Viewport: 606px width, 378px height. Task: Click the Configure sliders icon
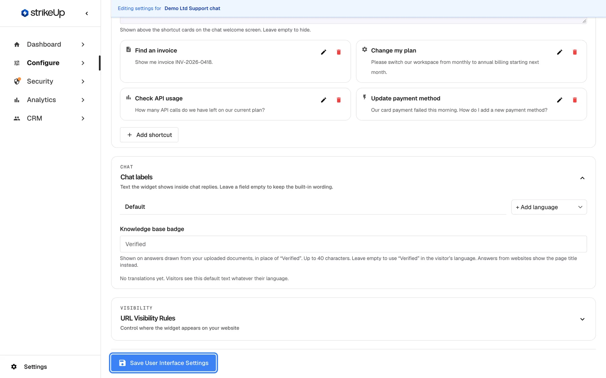17,63
